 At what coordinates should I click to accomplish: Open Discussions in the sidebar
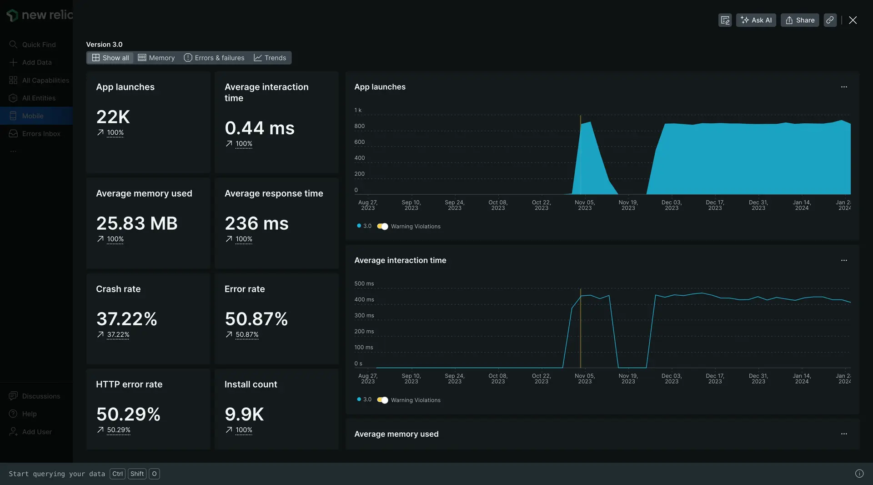(41, 396)
